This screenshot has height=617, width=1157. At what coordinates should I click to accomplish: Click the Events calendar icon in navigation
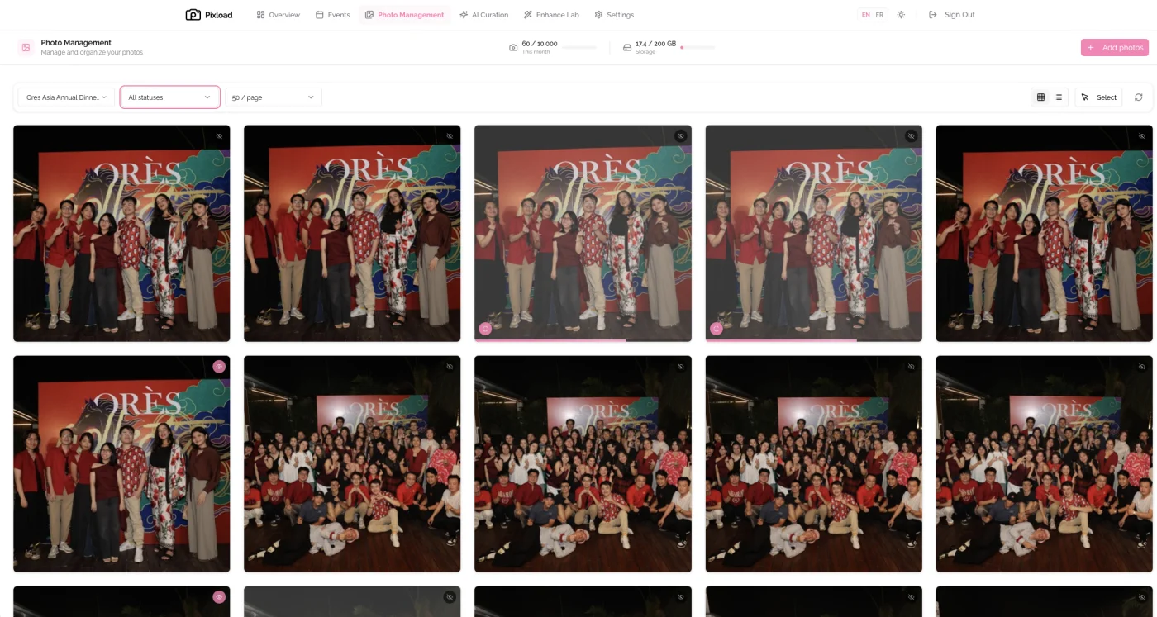pyautogui.click(x=320, y=15)
